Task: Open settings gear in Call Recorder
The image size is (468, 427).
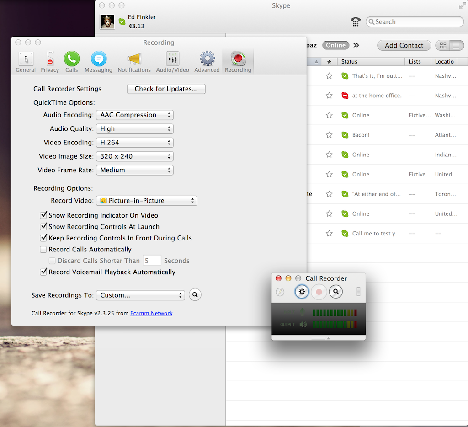Action: point(302,291)
